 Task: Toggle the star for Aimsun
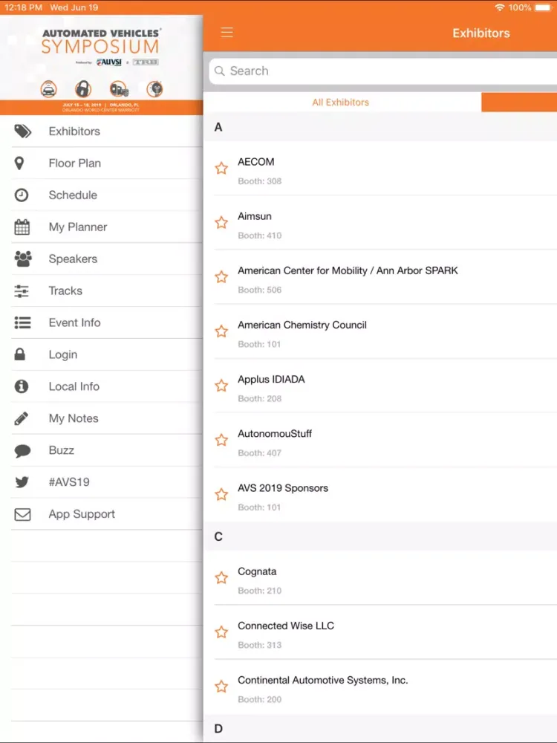221,223
